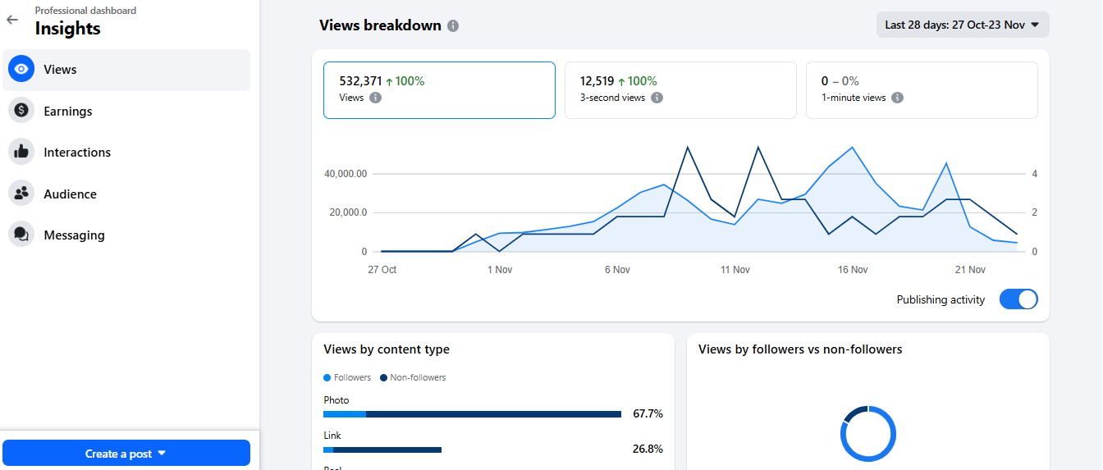
Task: Open Earnings in the Insights sidebar
Action: point(68,112)
